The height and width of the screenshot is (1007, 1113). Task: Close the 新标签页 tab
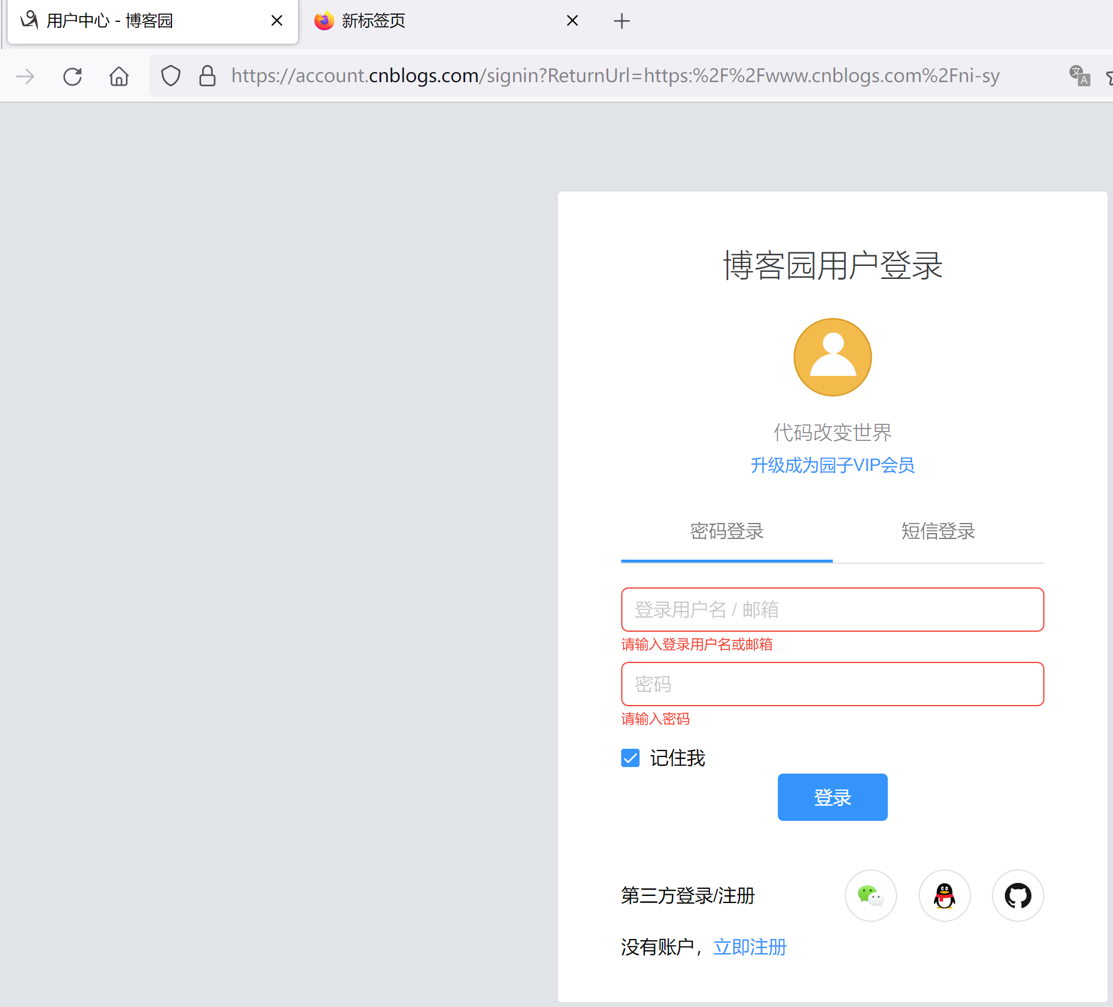click(572, 21)
